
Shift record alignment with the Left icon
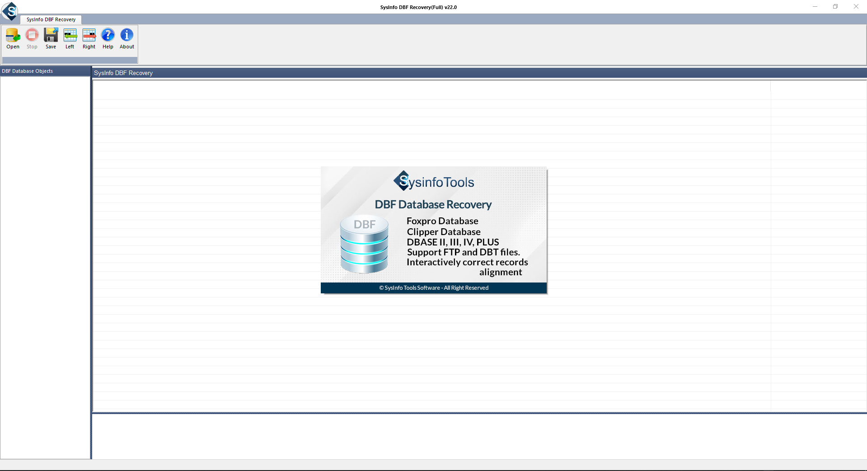70,38
